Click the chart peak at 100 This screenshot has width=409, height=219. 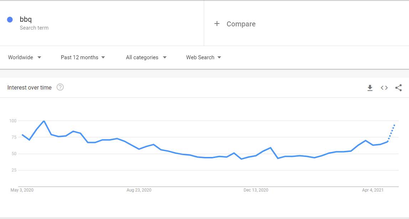[44, 121]
